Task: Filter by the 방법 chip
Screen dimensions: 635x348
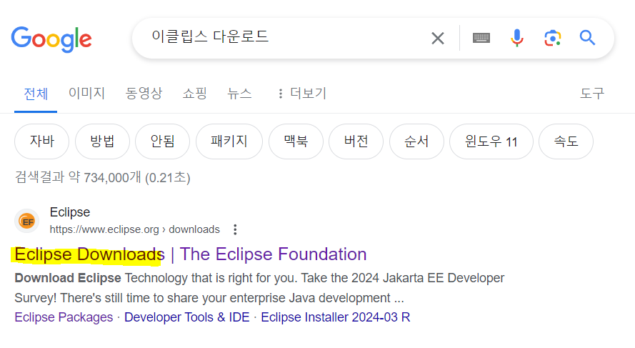Action: (x=102, y=141)
